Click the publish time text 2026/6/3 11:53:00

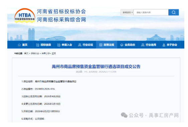point(108,72)
